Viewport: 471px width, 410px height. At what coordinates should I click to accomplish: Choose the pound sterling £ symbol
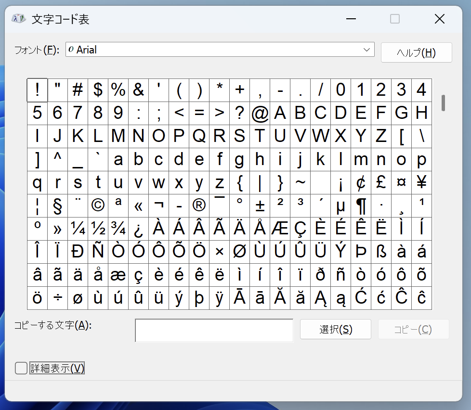point(381,183)
